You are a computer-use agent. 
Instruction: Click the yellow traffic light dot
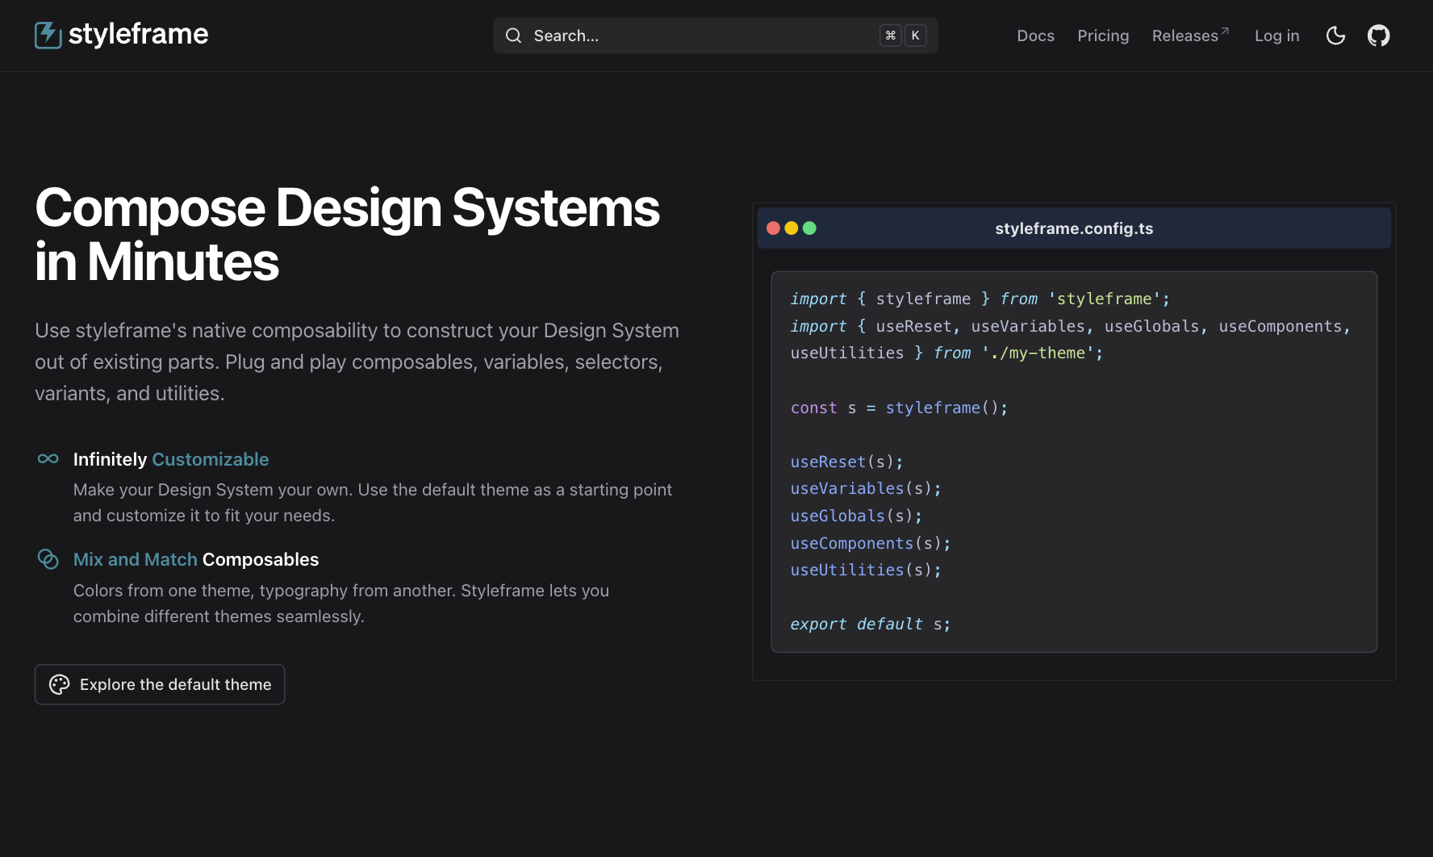point(792,228)
